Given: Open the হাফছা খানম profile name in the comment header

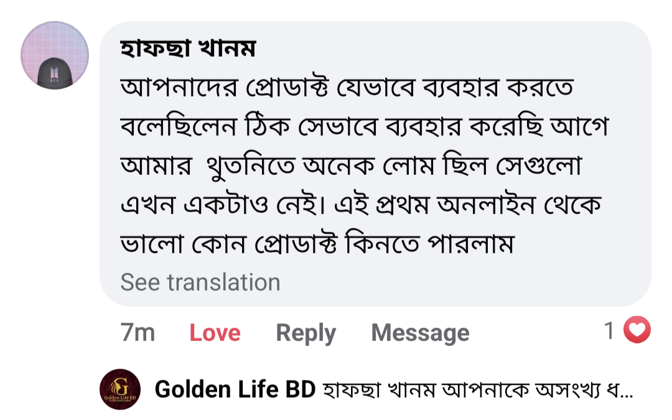Looking at the screenshot, I should click(x=188, y=49).
